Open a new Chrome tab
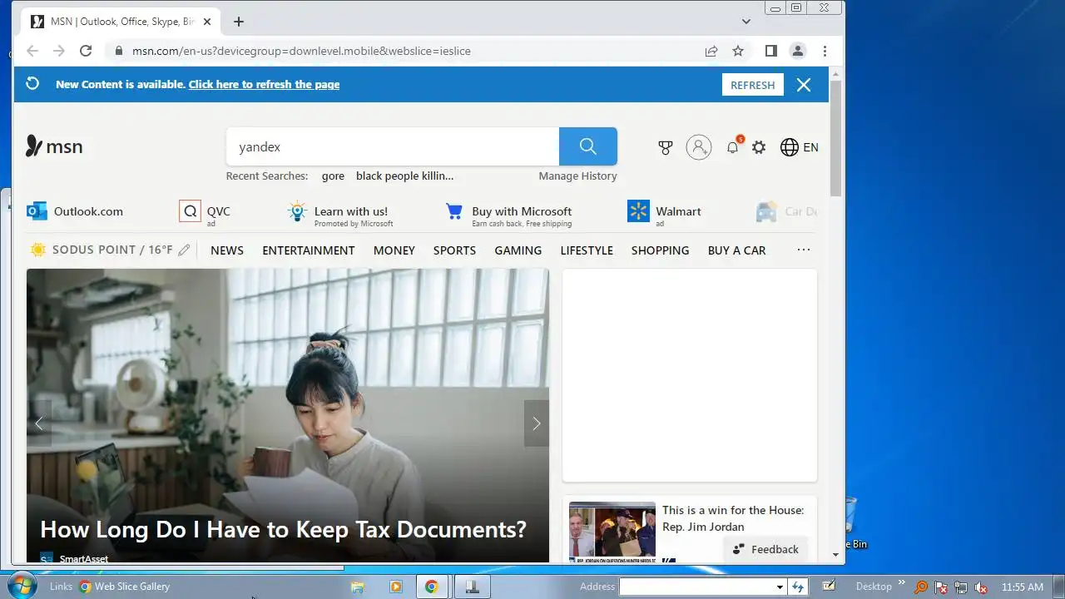The width and height of the screenshot is (1065, 599). click(x=239, y=22)
